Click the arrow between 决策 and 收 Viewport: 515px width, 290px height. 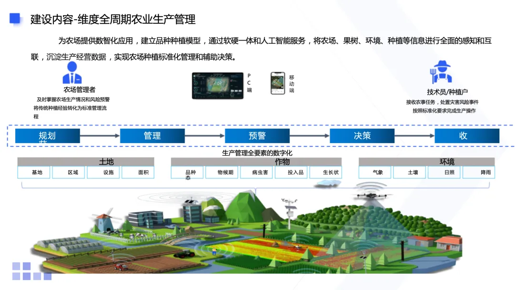(x=414, y=135)
